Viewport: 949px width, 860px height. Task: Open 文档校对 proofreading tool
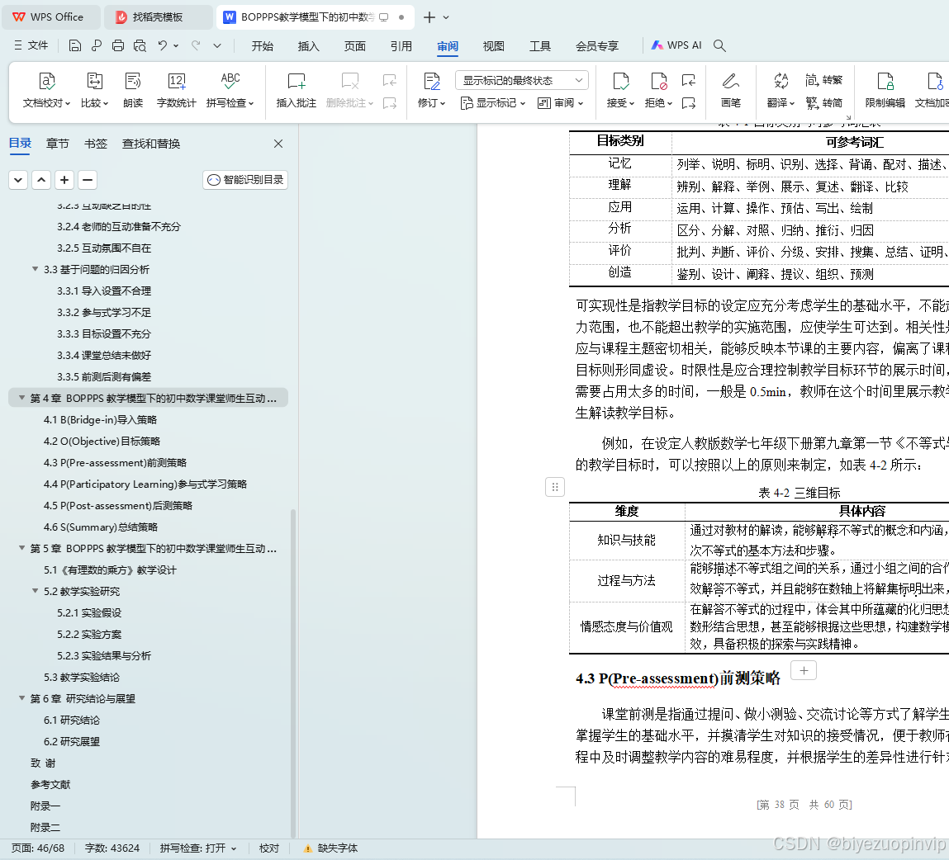[46, 90]
